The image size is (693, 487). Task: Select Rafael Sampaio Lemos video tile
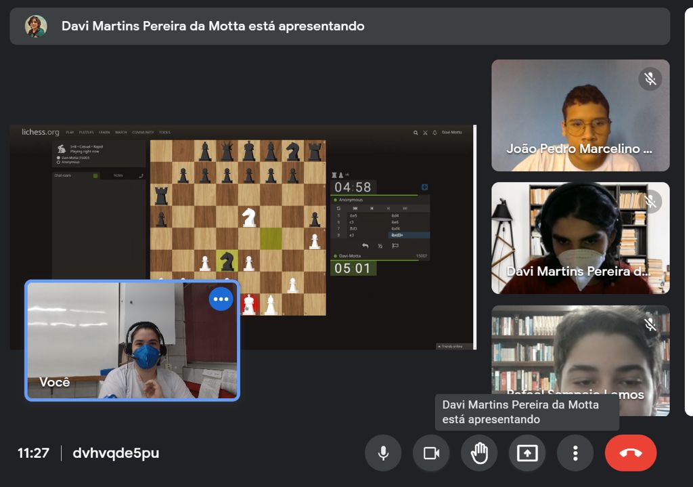tap(580, 360)
